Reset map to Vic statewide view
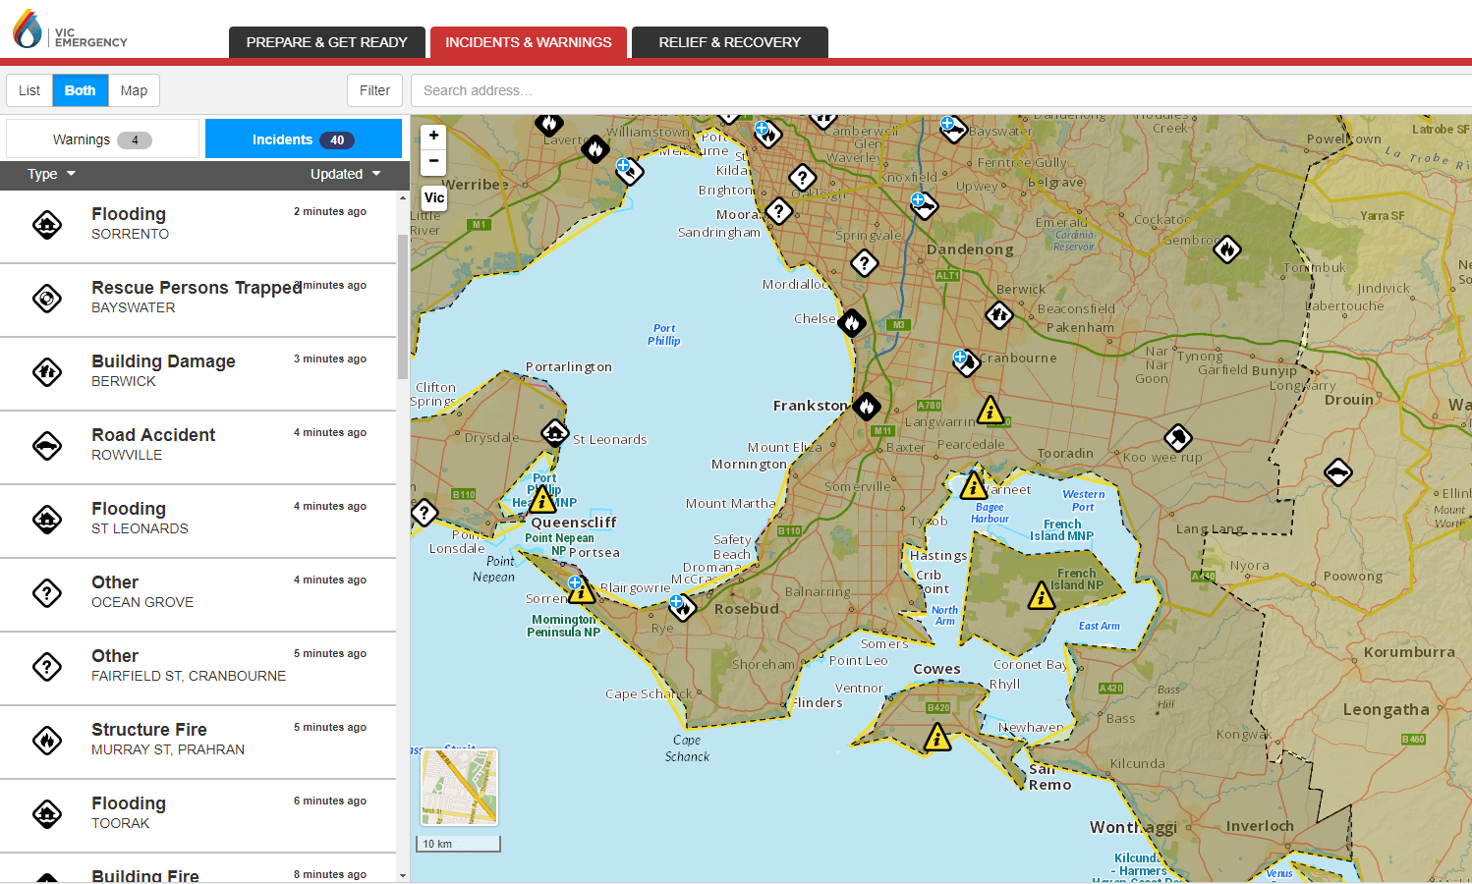Image resolution: width=1472 pixels, height=884 pixels. (433, 197)
